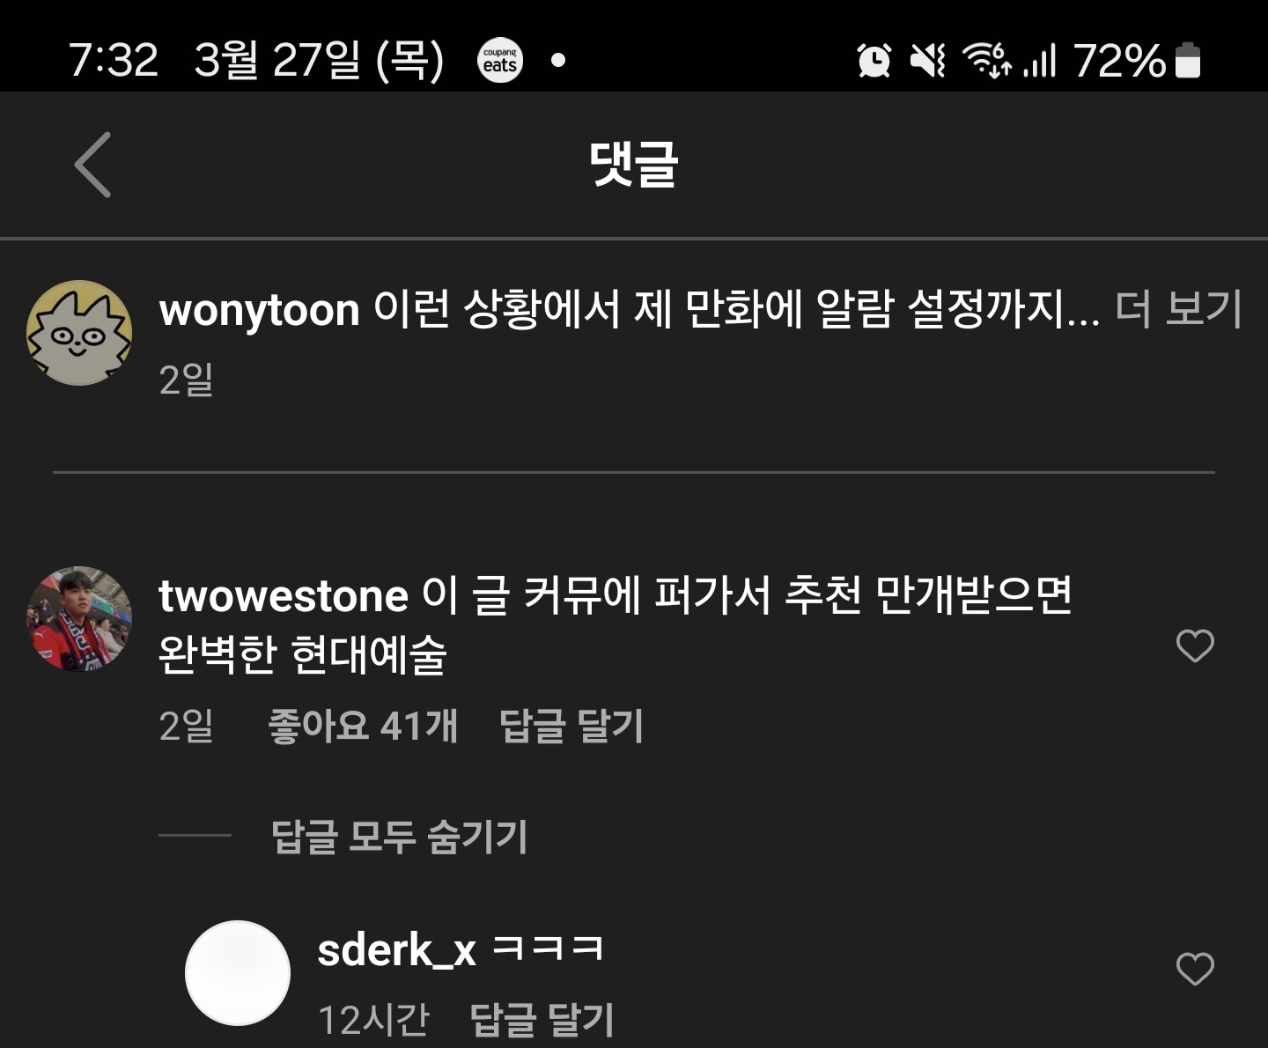Like the sderk_x reply with the heart
The height and width of the screenshot is (1048, 1268).
click(1195, 969)
